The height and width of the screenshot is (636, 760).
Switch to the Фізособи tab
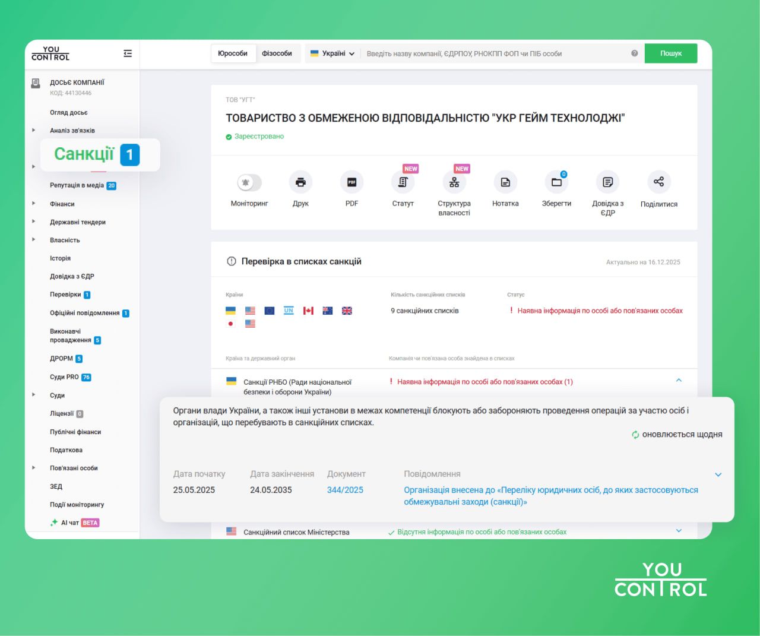[x=278, y=53]
